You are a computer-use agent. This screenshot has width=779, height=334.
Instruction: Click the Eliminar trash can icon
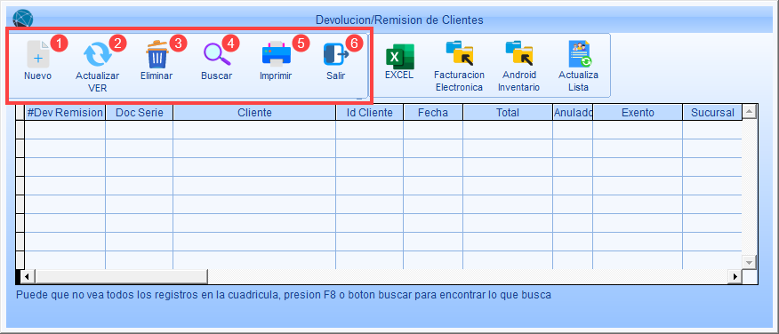click(157, 54)
